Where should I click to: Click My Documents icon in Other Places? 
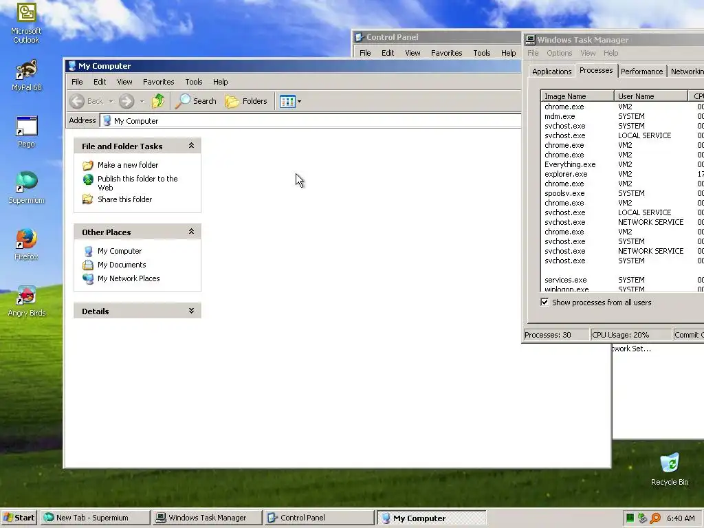88,265
